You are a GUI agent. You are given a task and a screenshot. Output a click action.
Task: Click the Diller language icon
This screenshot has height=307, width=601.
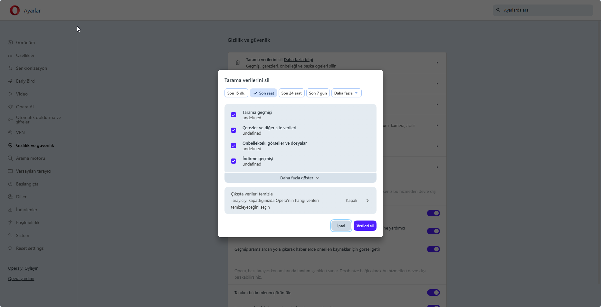[x=10, y=197]
